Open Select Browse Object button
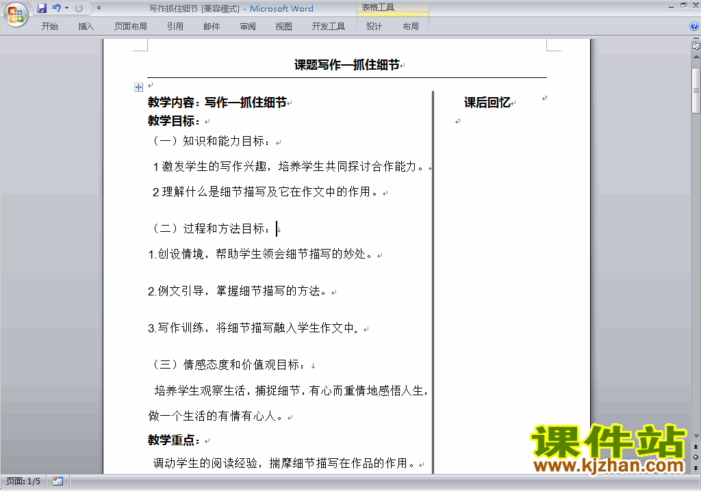The image size is (701, 491). tap(696, 457)
